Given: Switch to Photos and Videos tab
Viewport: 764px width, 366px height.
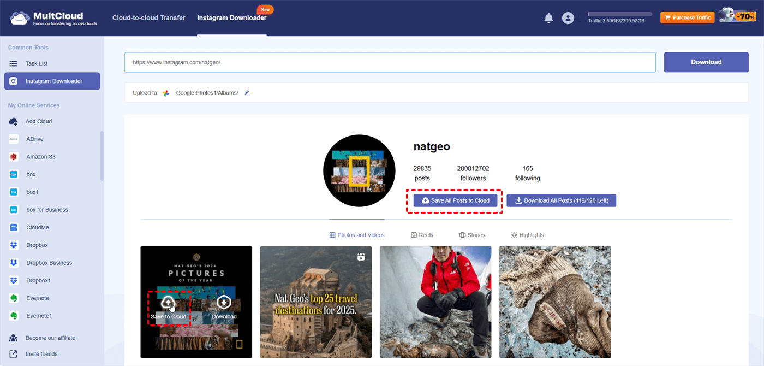Looking at the screenshot, I should click(x=357, y=235).
